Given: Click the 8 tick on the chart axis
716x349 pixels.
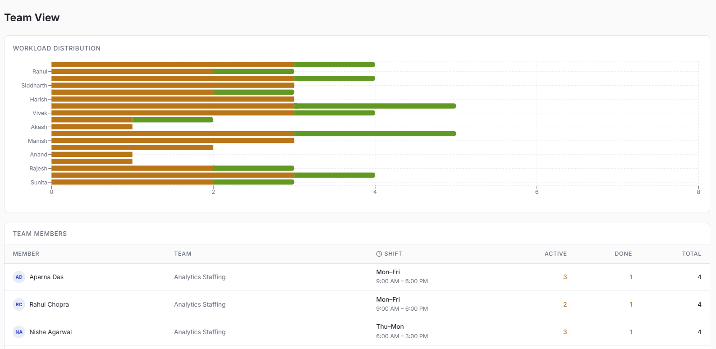Looking at the screenshot, I should 698,192.
